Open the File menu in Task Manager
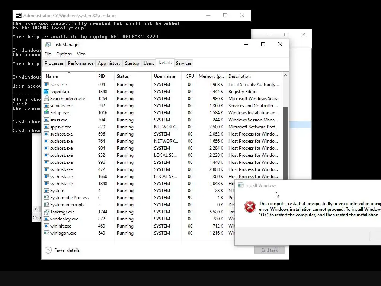This screenshot has width=381, height=286. click(48, 54)
